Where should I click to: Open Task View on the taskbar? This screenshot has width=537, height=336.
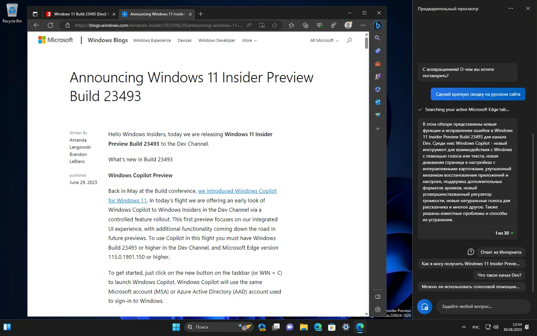click(x=276, y=327)
